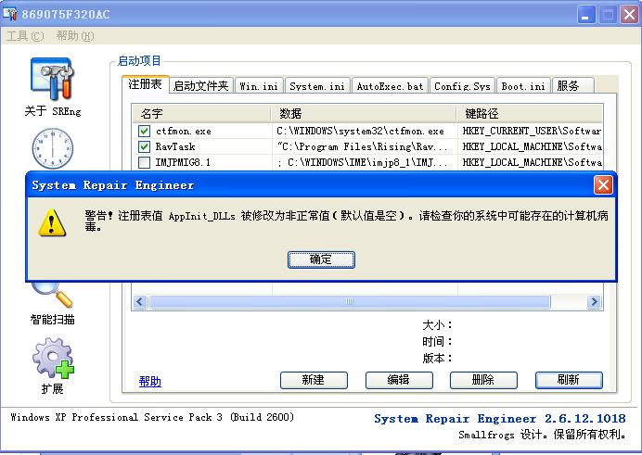Open the Extensions gear icon

pos(53,358)
